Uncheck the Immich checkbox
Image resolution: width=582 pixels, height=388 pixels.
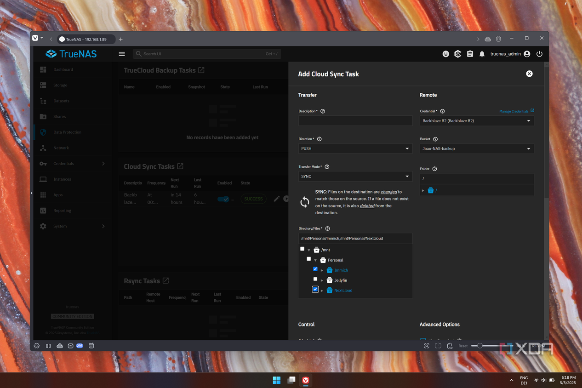point(315,269)
